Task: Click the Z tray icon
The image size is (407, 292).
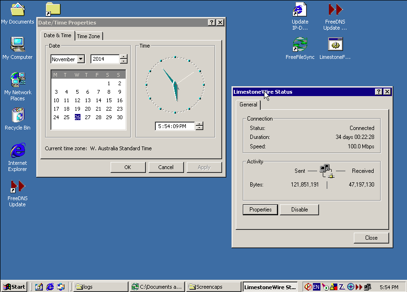Action: 342,287
